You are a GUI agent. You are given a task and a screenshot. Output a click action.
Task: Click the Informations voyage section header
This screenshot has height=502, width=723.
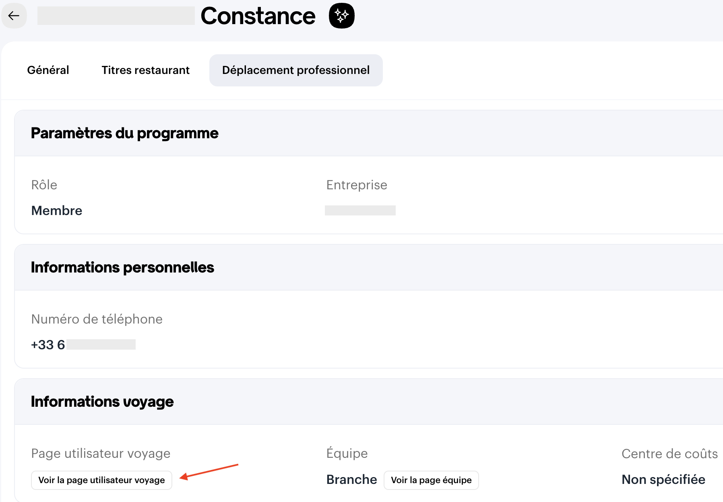click(x=102, y=402)
